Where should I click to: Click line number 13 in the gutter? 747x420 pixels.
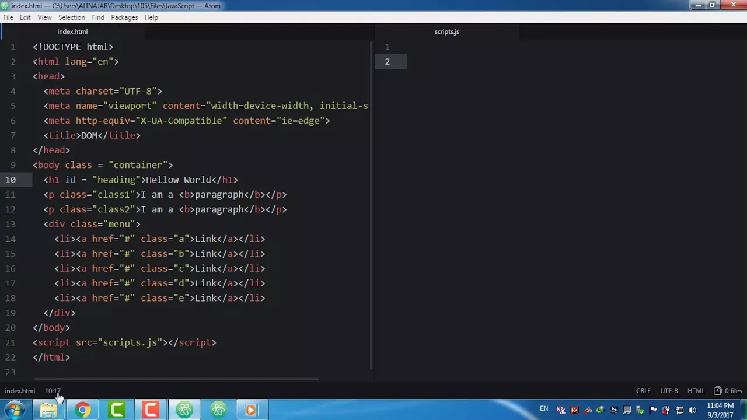coord(11,224)
